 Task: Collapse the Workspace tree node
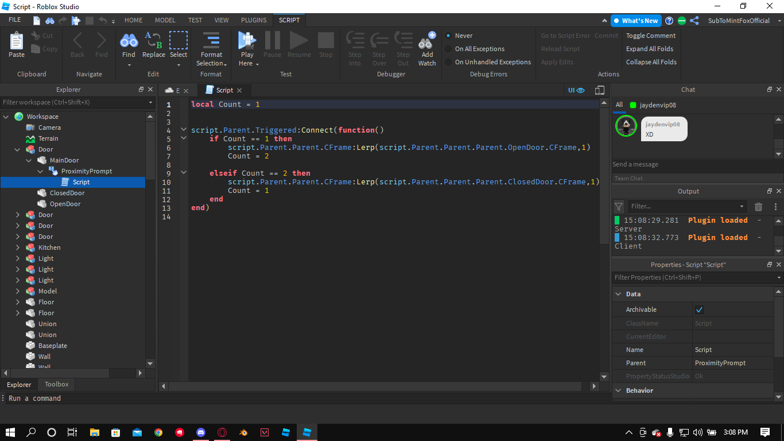(x=6, y=117)
